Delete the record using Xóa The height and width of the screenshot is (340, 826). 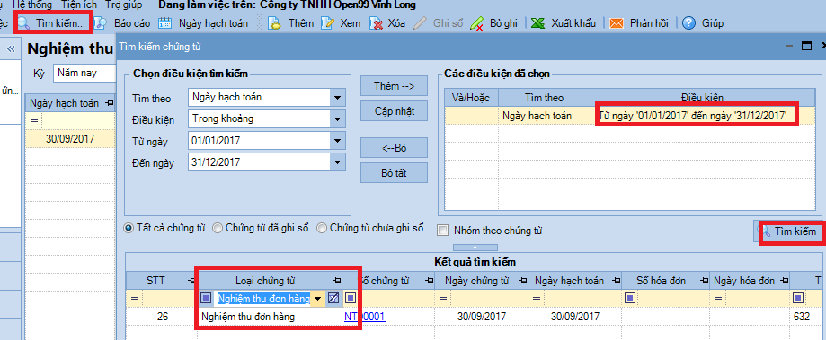[x=387, y=23]
